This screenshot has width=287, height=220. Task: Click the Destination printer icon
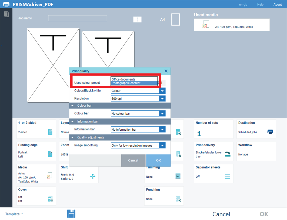coord(270,132)
